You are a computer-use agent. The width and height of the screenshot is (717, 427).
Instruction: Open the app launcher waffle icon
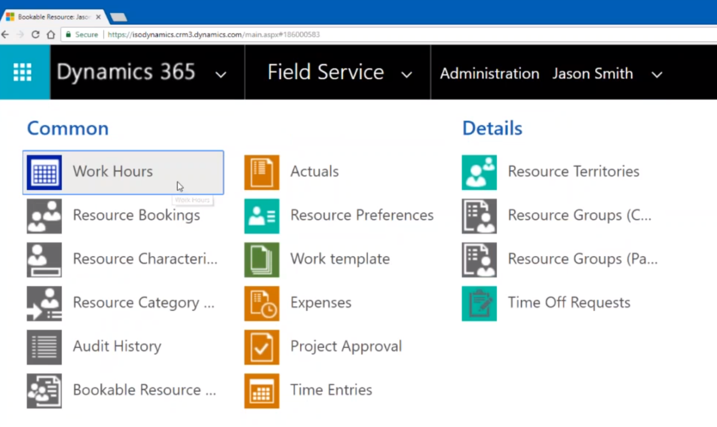click(22, 72)
